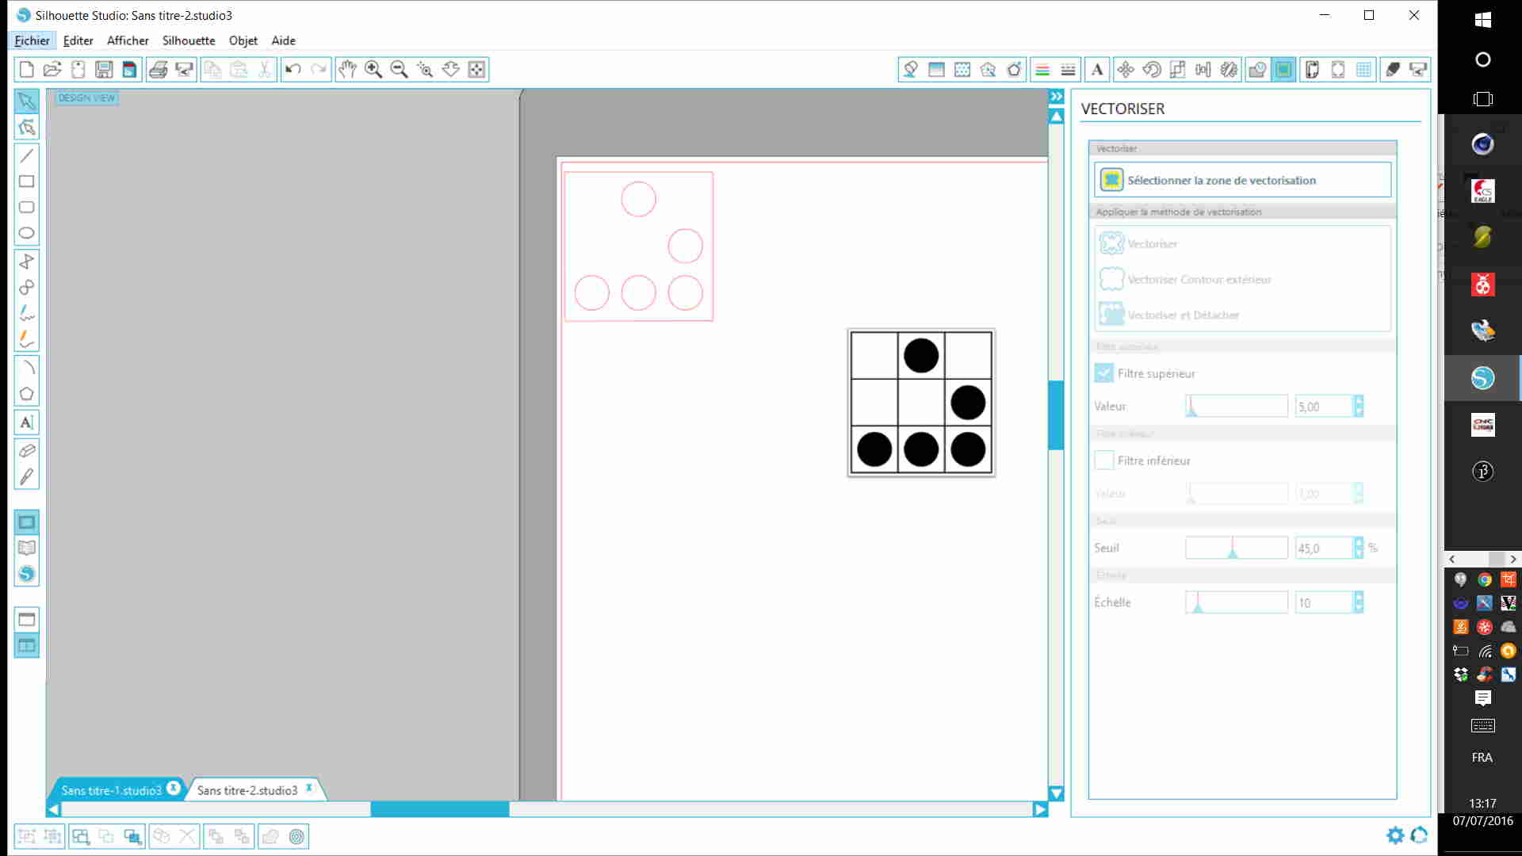This screenshot has height=856, width=1522.
Task: Collapse the side panel with double chevron
Action: (x=1057, y=97)
